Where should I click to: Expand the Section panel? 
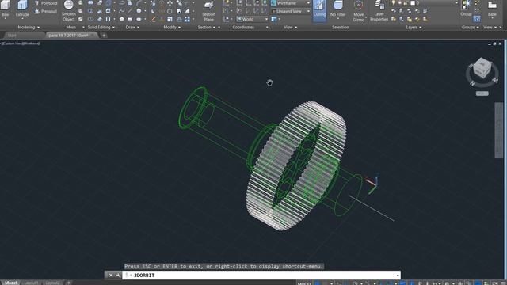pos(207,28)
